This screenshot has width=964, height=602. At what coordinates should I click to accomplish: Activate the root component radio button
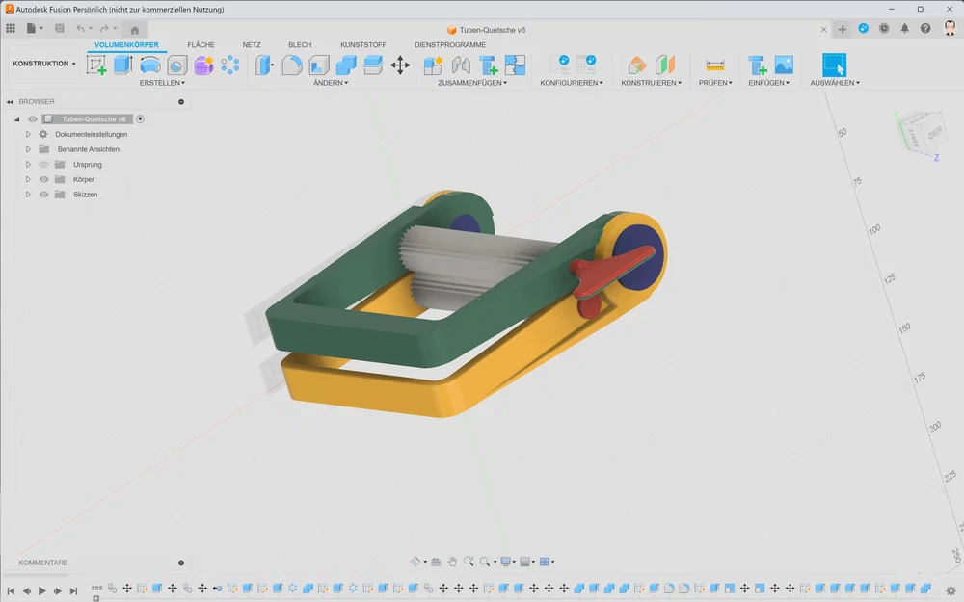tap(140, 119)
